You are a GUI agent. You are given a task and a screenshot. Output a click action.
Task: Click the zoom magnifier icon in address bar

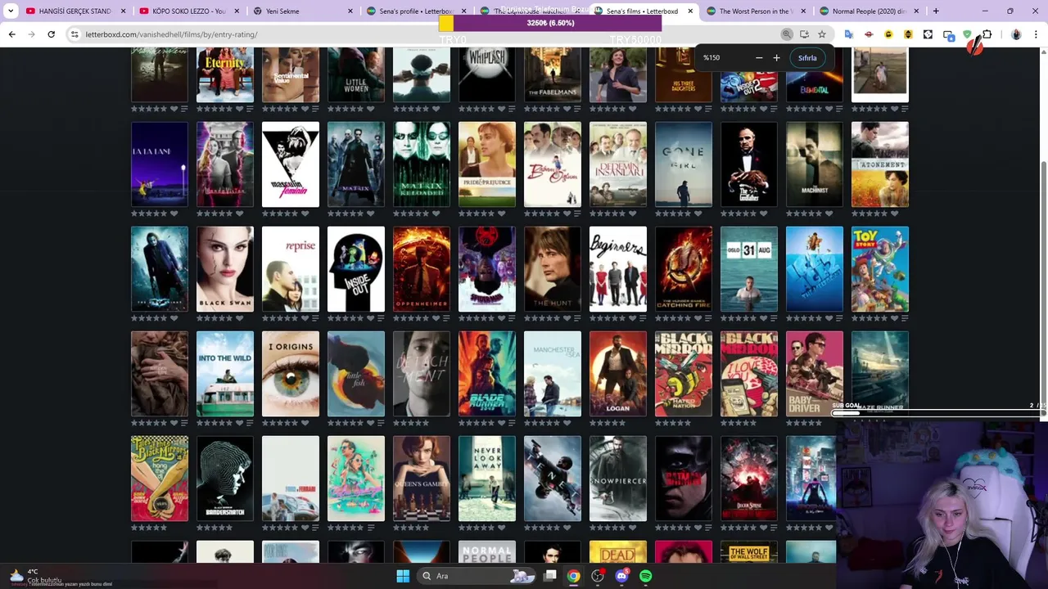point(787,34)
